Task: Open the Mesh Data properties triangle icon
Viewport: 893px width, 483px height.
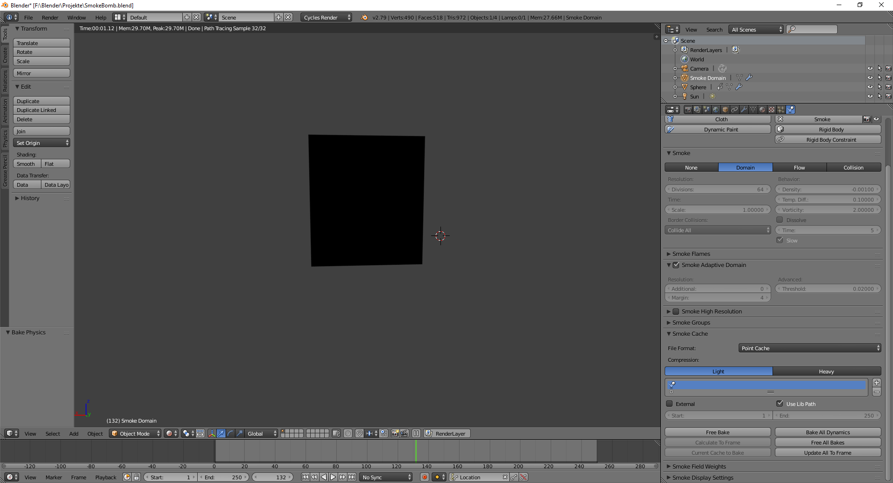Action: coord(753,110)
